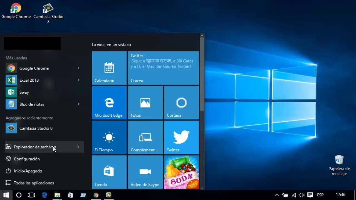Open the Calendario tile
The height and width of the screenshot is (200, 356).
[109, 68]
